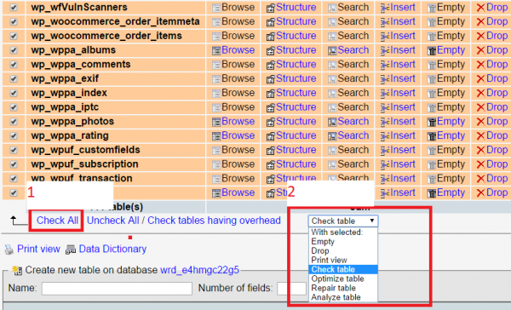Image resolution: width=511 pixels, height=310 pixels.
Task: Click the new table Name field
Action: 117,289
